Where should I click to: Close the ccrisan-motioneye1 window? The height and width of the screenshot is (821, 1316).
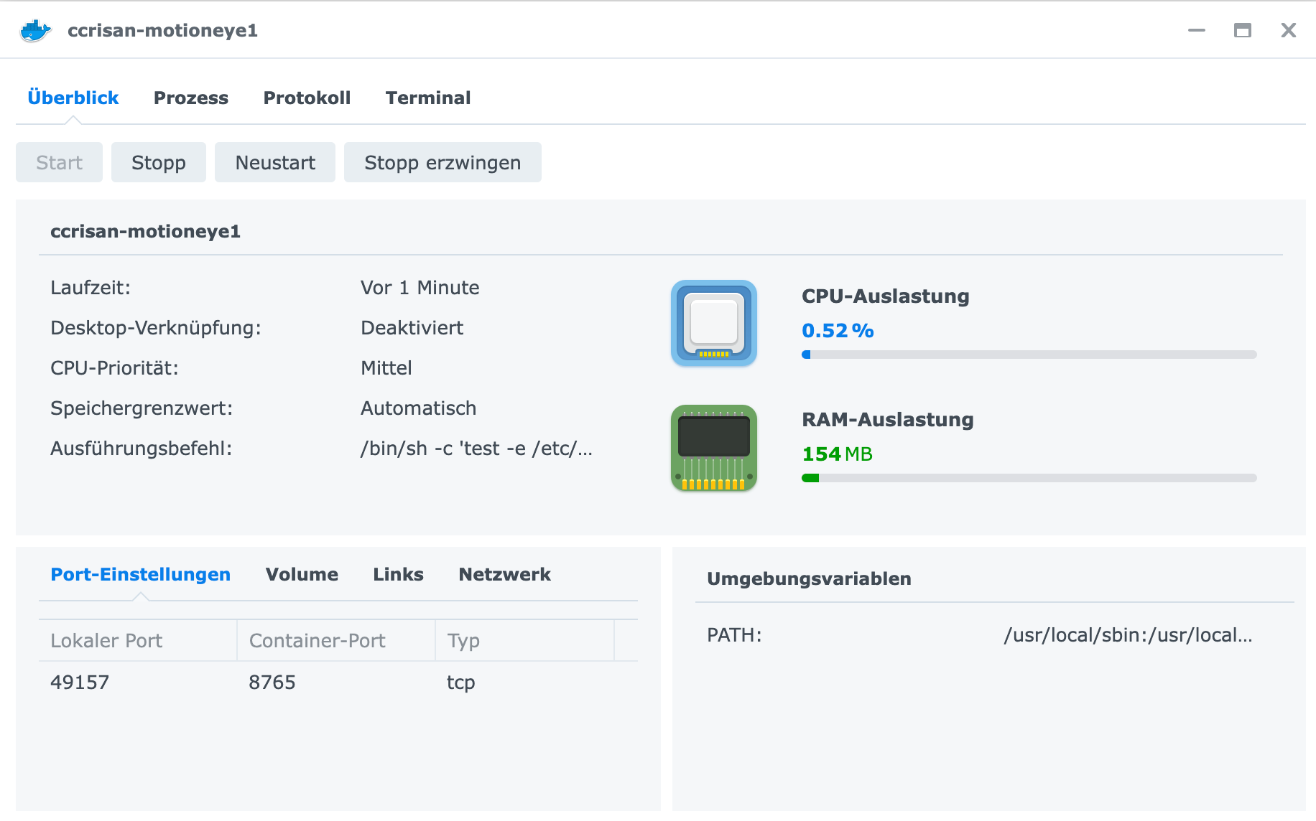[1288, 31]
